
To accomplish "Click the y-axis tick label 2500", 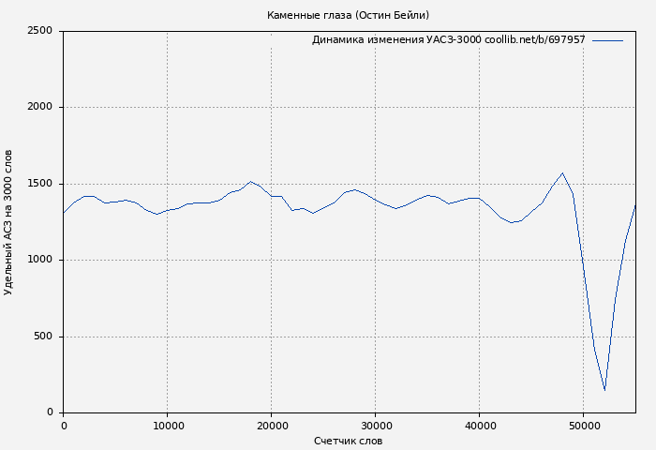I will tap(39, 31).
